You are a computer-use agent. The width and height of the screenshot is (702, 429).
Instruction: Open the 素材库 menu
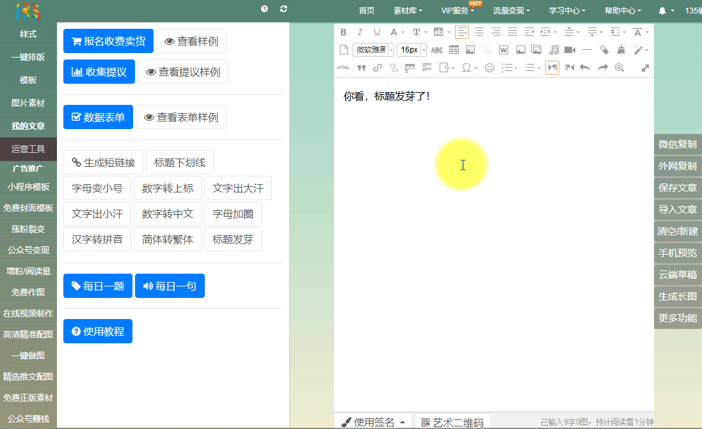[x=408, y=10]
